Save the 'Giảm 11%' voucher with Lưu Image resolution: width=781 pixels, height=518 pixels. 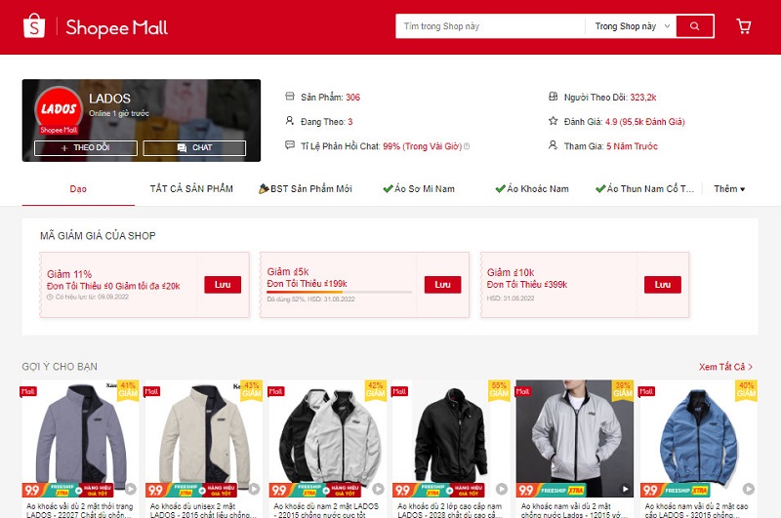tap(222, 285)
